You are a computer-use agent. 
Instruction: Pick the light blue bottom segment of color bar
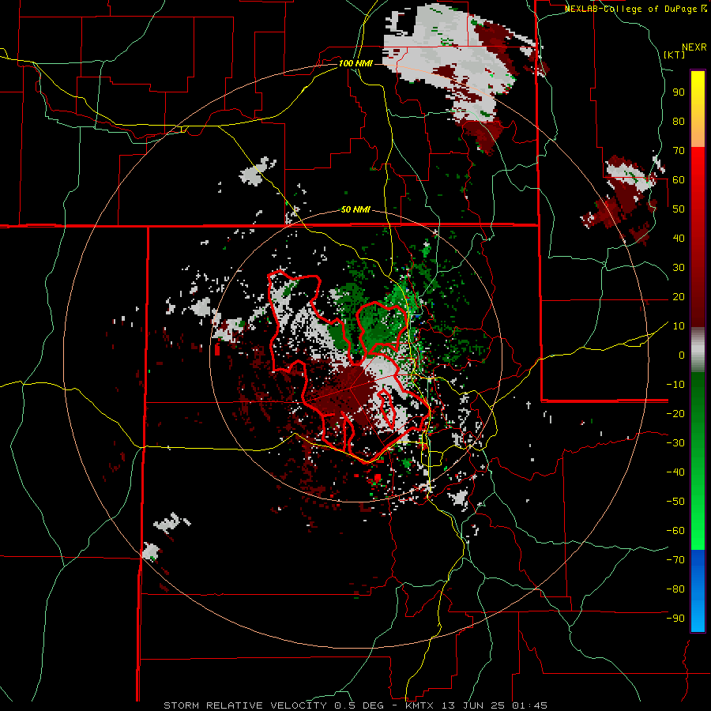point(698,617)
